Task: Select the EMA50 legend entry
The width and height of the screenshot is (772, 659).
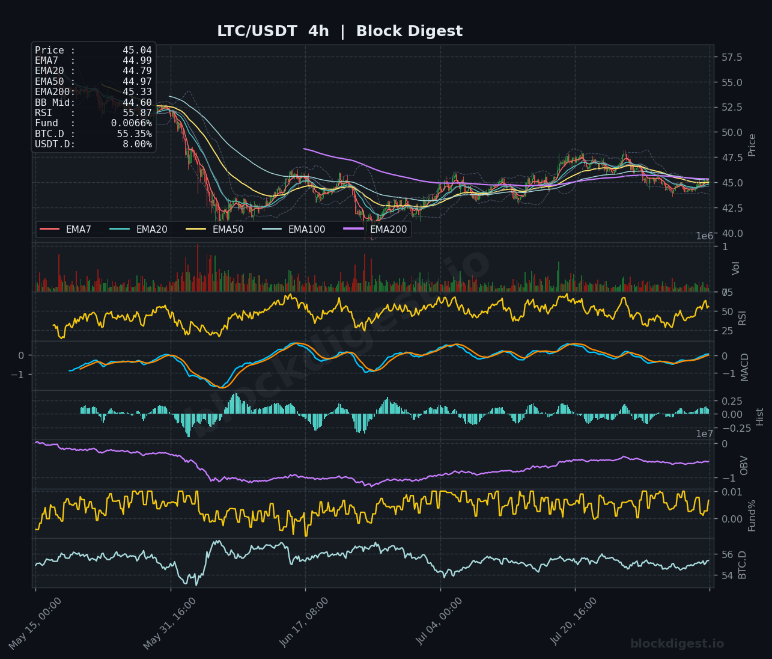Action: [x=215, y=229]
